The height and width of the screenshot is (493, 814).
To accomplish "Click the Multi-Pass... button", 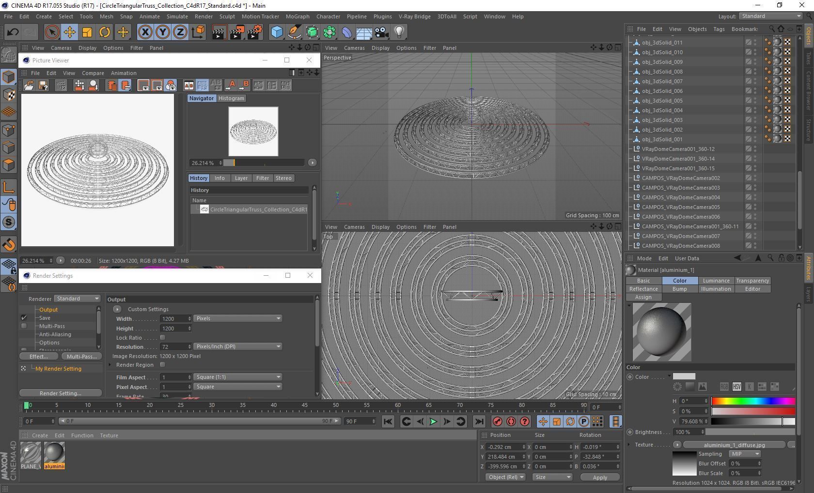I will (81, 357).
